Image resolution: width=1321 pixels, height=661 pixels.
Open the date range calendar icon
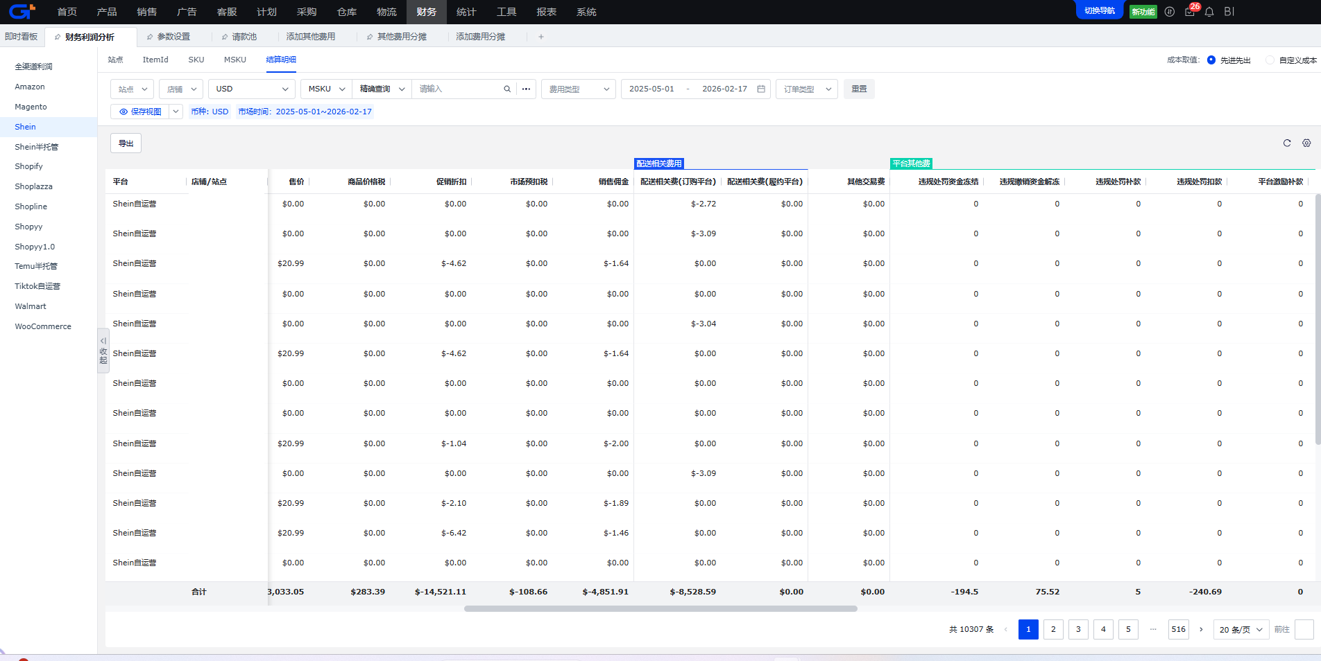point(761,89)
